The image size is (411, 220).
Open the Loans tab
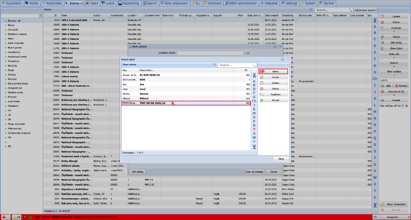[x=108, y=3]
